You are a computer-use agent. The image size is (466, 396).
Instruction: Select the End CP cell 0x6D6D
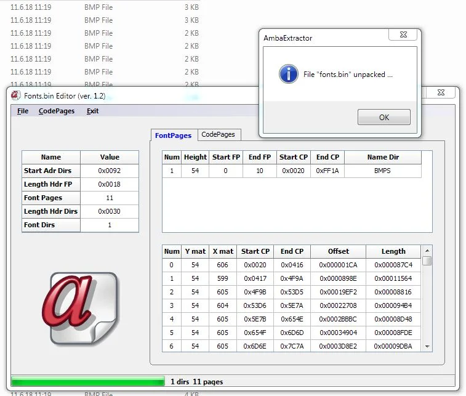click(x=292, y=333)
